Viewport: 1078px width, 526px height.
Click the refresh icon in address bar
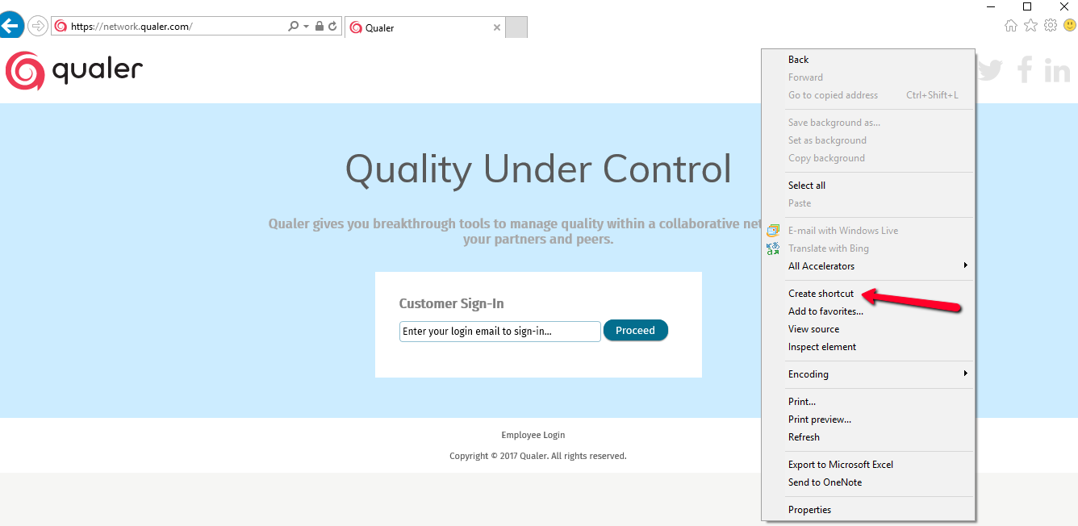tap(332, 27)
